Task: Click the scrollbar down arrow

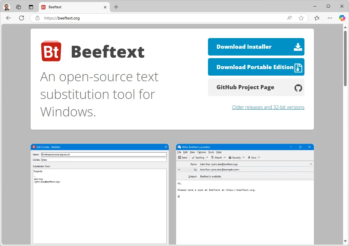Action: point(345,241)
